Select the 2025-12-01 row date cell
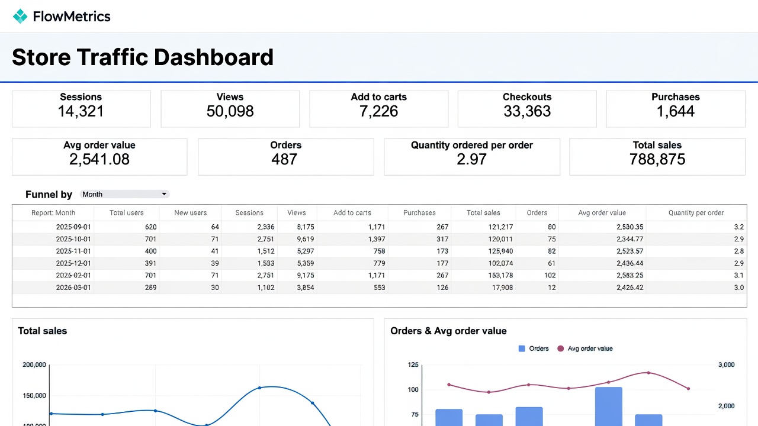The height and width of the screenshot is (426, 758). pos(73,263)
